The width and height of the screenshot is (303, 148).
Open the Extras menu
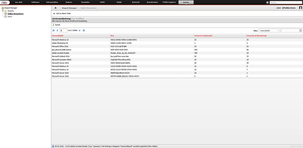[186, 3]
